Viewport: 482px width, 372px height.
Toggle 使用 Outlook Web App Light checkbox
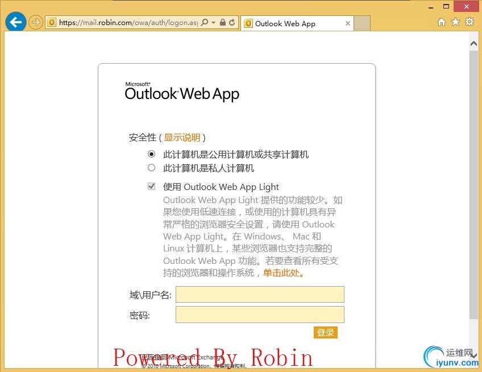[152, 186]
